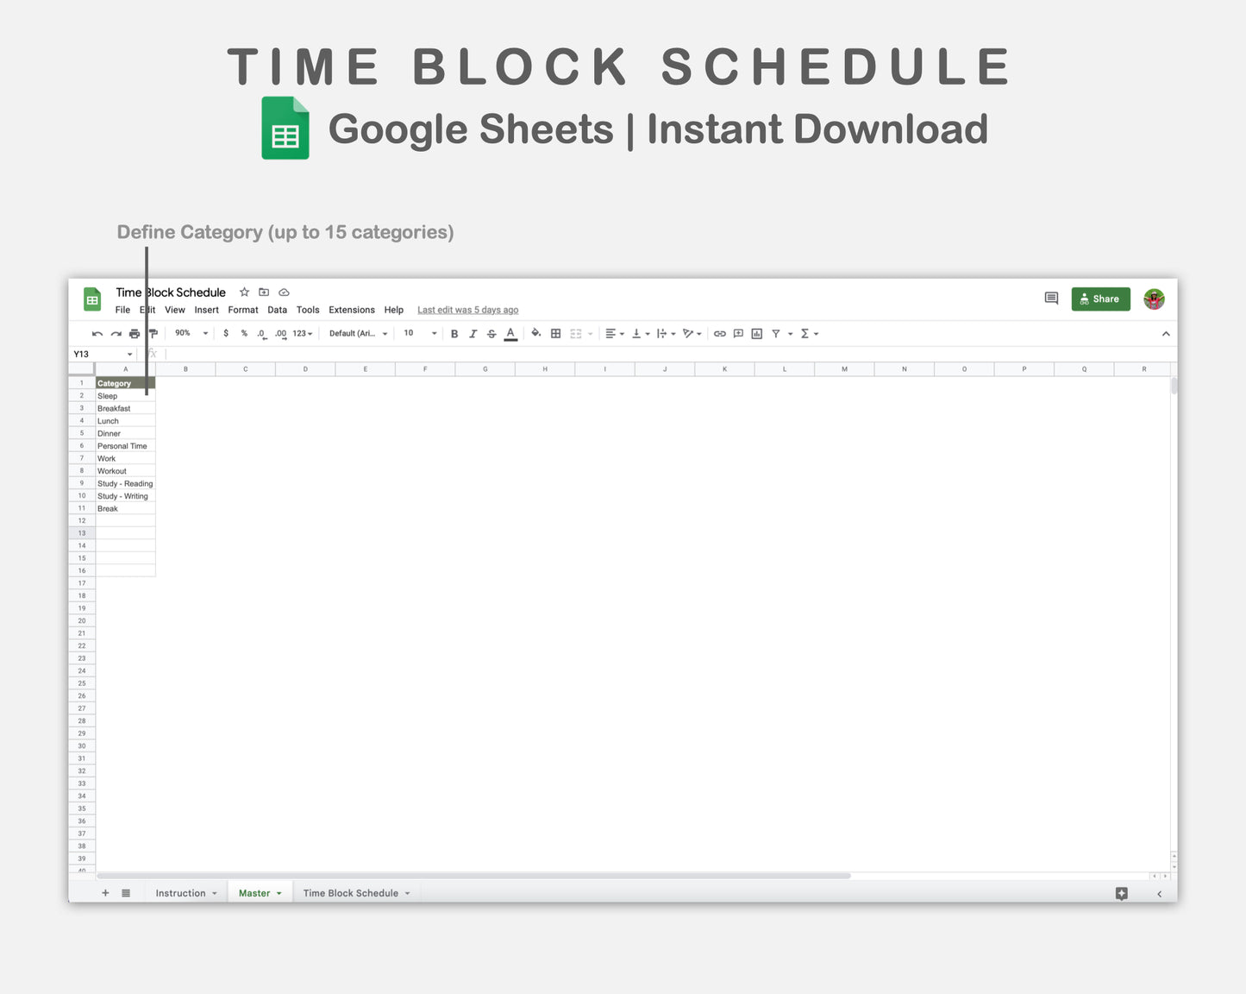
Task: Open the 123 number format dropdown
Action: click(302, 333)
